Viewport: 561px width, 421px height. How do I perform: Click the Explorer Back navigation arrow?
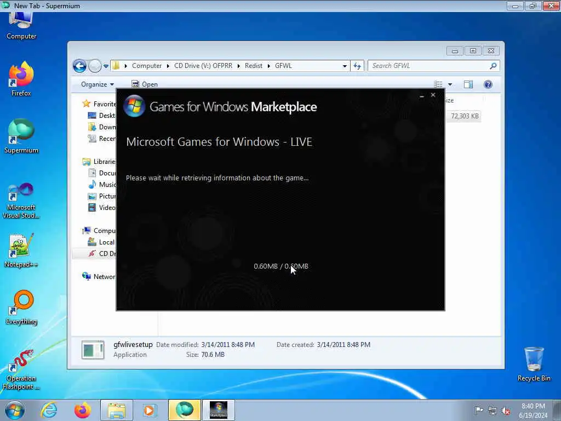pyautogui.click(x=79, y=66)
